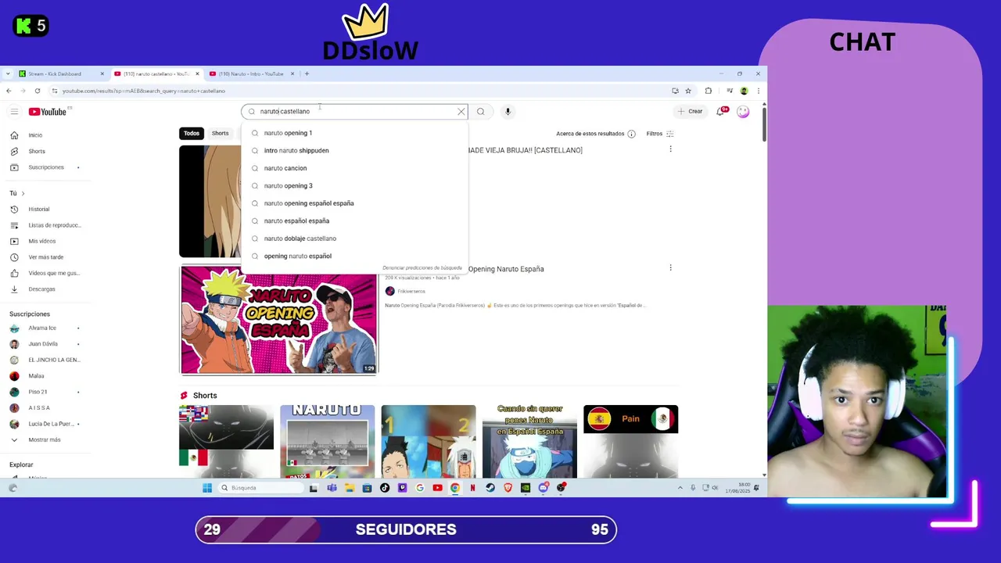Image resolution: width=1001 pixels, height=563 pixels.
Task: Click the magnifier search button
Action: point(481,112)
